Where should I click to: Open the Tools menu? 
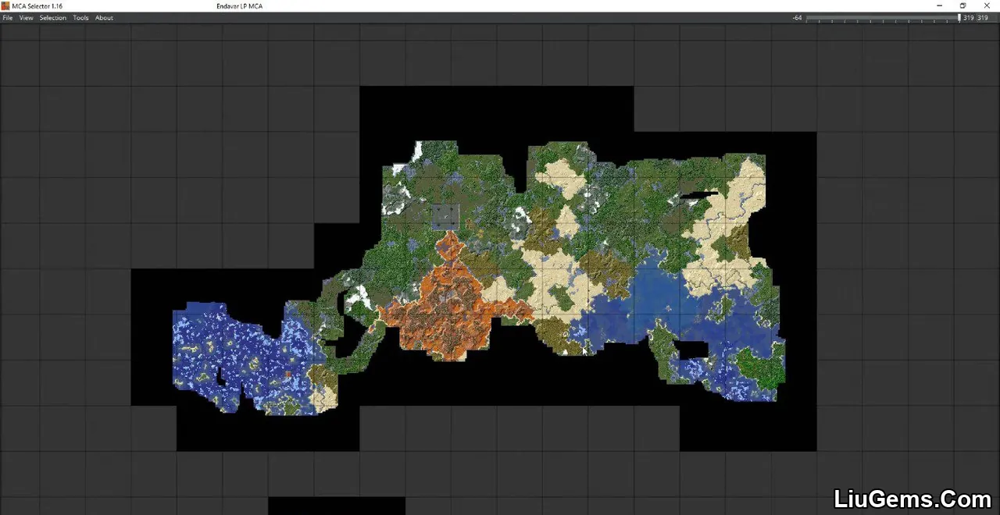click(80, 18)
